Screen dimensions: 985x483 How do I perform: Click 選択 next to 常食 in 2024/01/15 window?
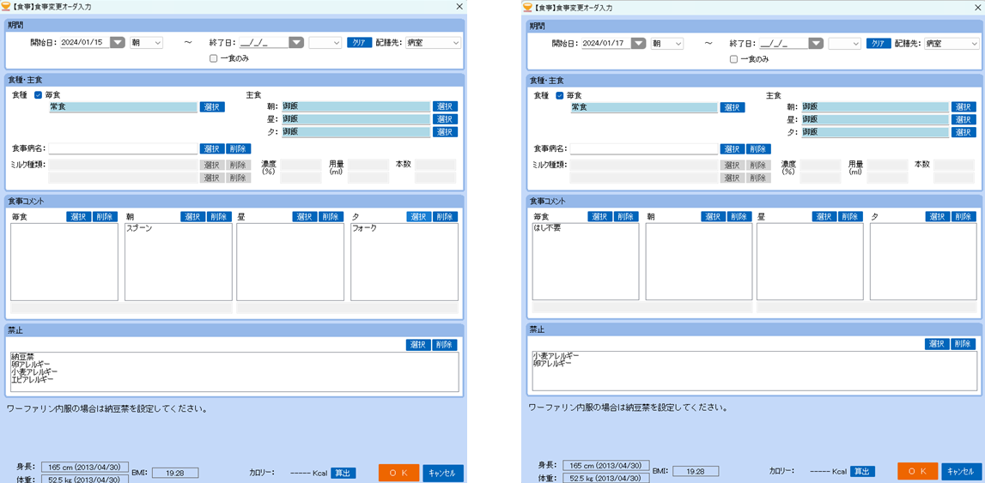click(x=212, y=106)
